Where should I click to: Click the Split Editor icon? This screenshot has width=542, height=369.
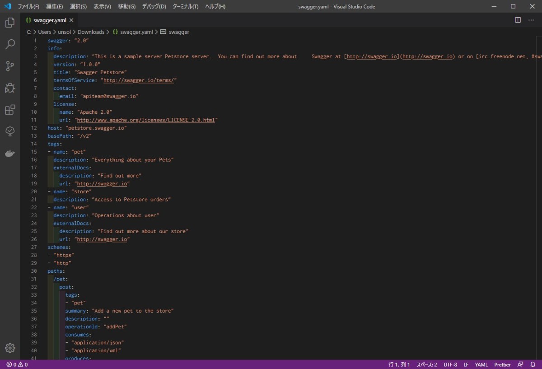518,20
